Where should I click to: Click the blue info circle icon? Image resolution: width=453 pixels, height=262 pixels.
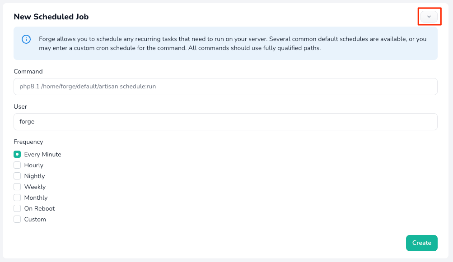click(26, 39)
